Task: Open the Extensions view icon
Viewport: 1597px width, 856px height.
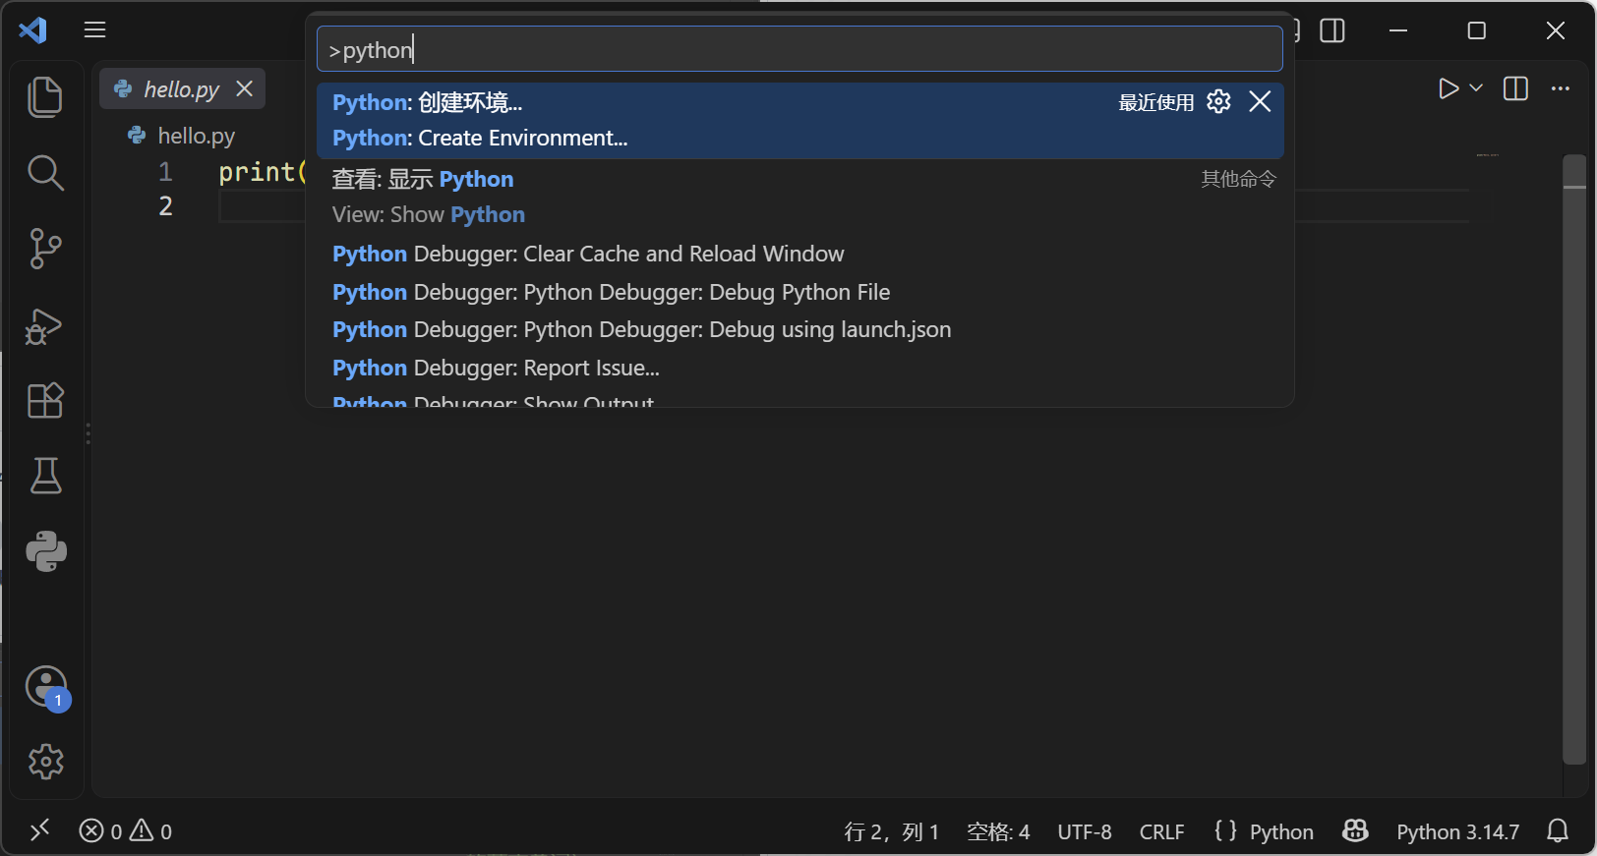Action: point(45,400)
